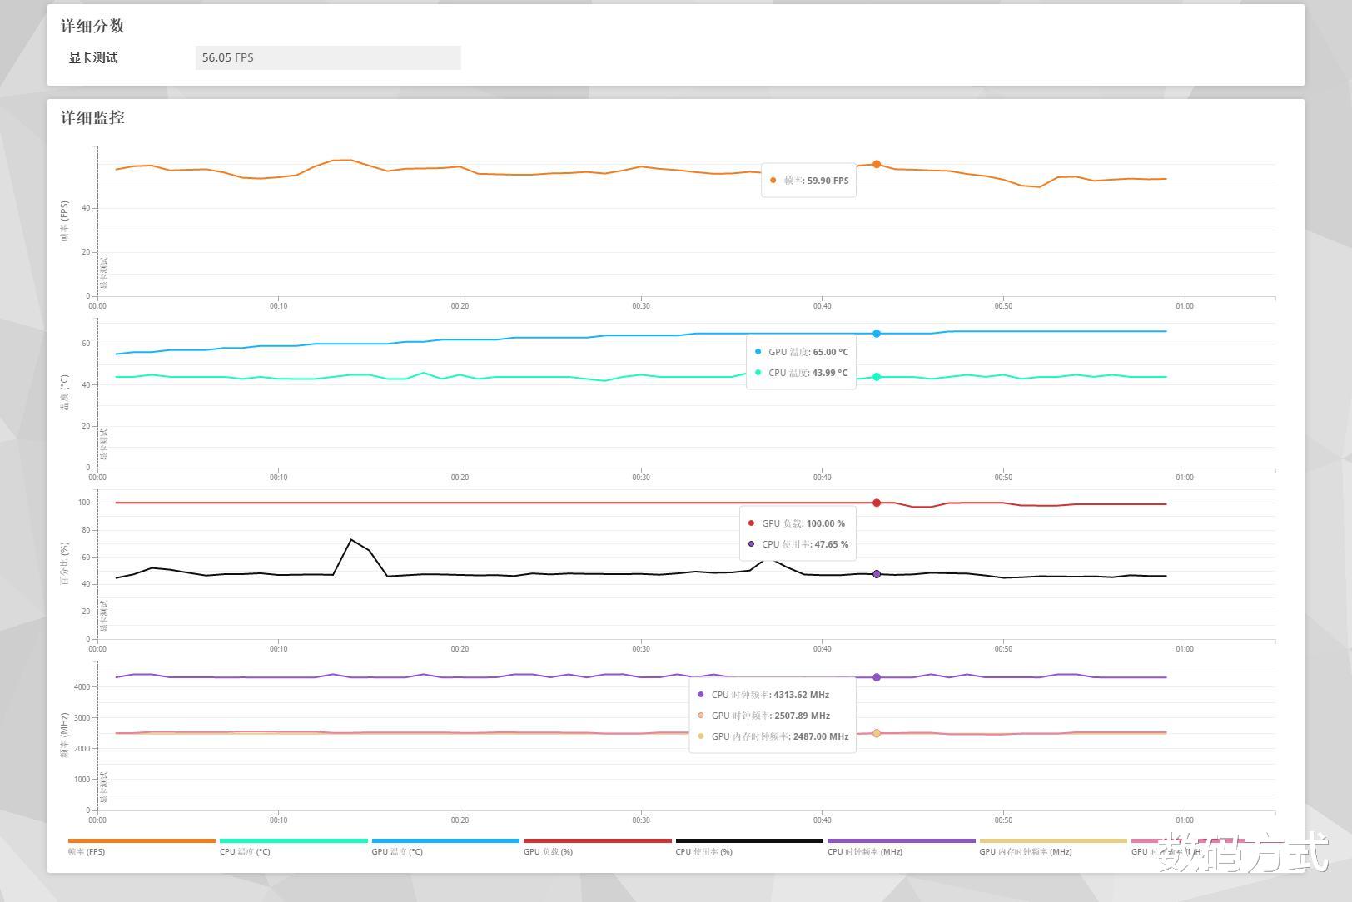Image resolution: width=1352 pixels, height=902 pixels.
Task: Select the blue GPU temperature data point marker
Action: click(x=877, y=334)
